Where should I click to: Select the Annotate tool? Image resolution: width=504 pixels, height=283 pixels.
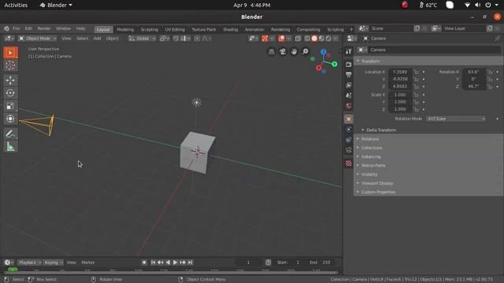(x=10, y=134)
